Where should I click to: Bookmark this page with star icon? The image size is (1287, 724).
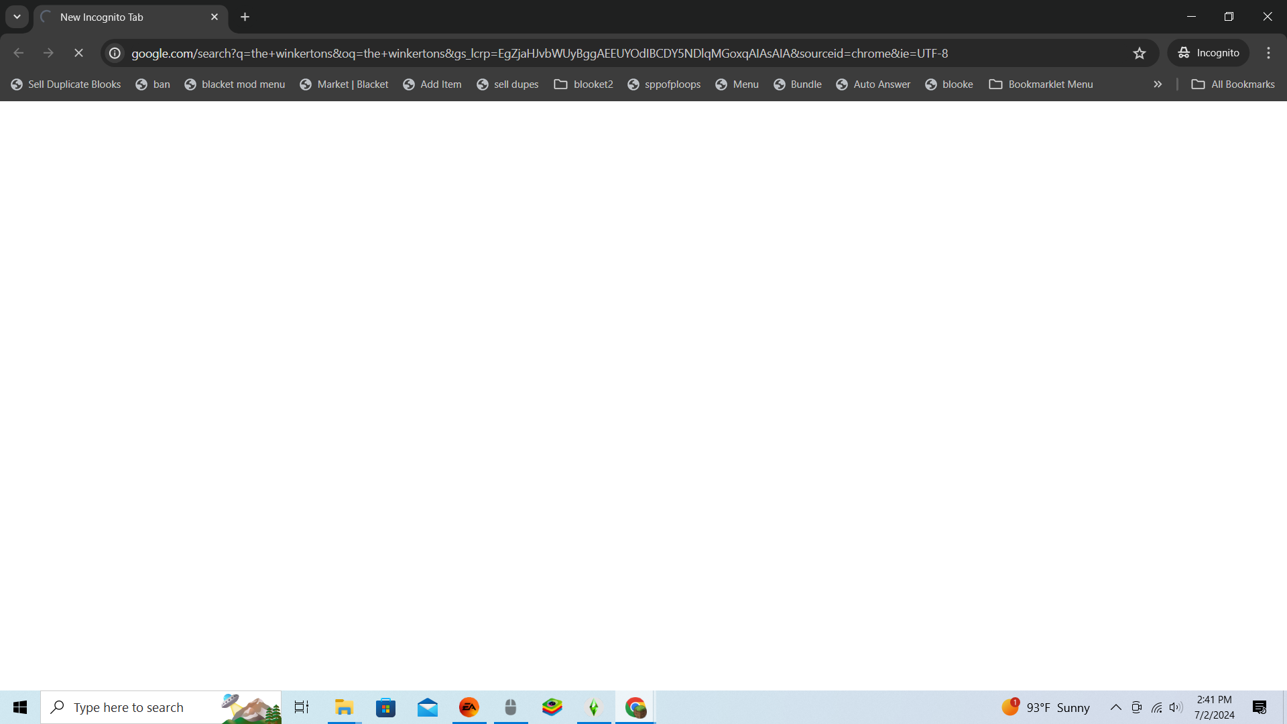[x=1140, y=53]
